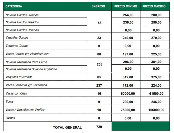Click the Vaquillas Gordas category cell
Viewport: 174px width, 133px height.
45,37
